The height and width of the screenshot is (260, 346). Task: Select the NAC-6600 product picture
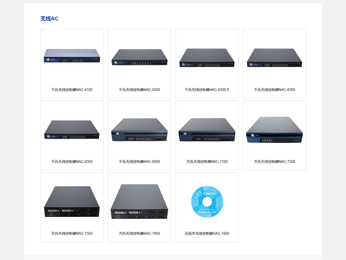coord(139,130)
